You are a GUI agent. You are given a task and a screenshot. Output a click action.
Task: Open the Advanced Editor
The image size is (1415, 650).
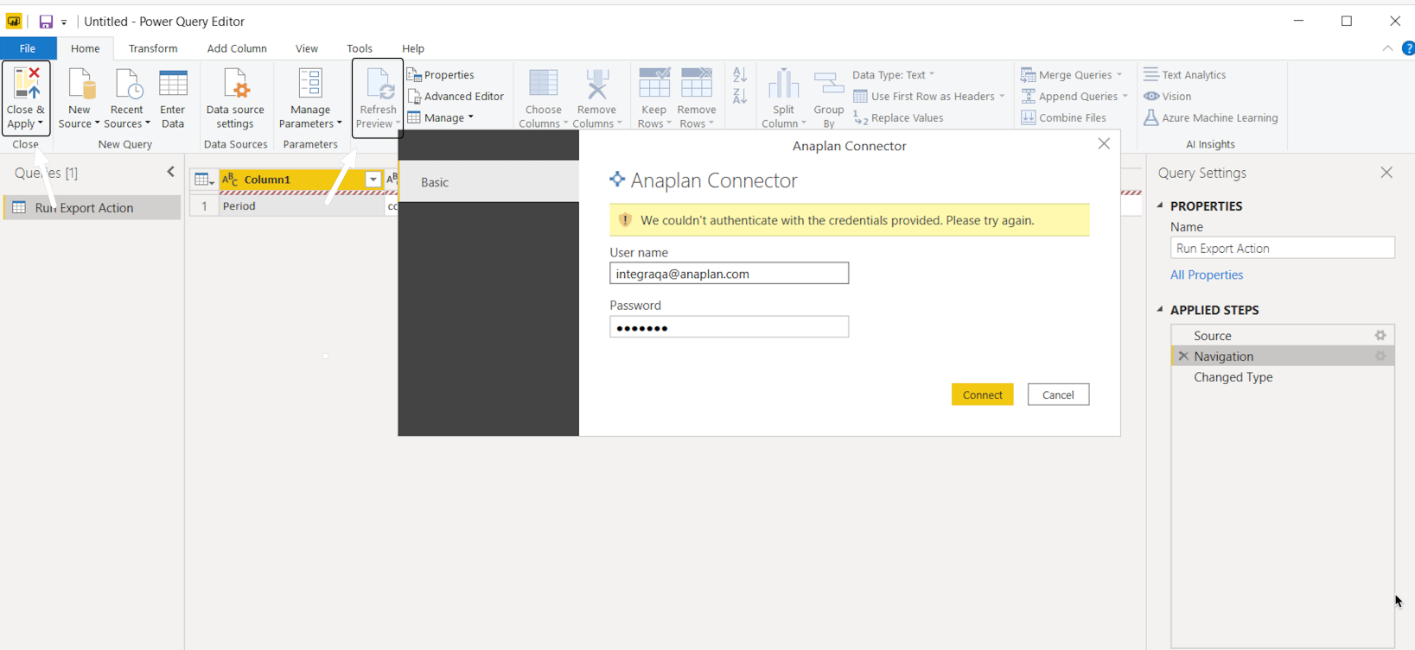click(456, 97)
